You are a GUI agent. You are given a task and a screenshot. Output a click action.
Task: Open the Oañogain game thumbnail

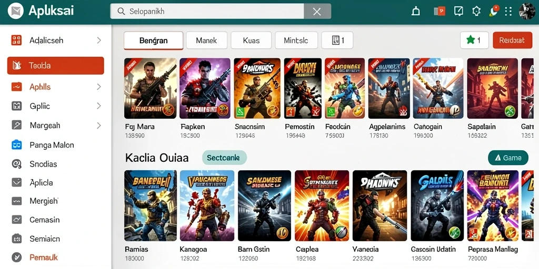[438, 88]
